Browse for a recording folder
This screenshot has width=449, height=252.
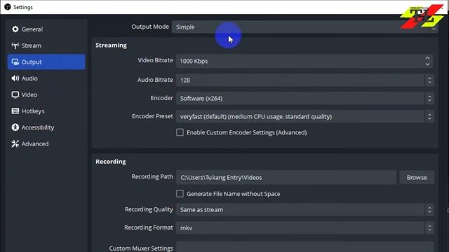click(417, 177)
